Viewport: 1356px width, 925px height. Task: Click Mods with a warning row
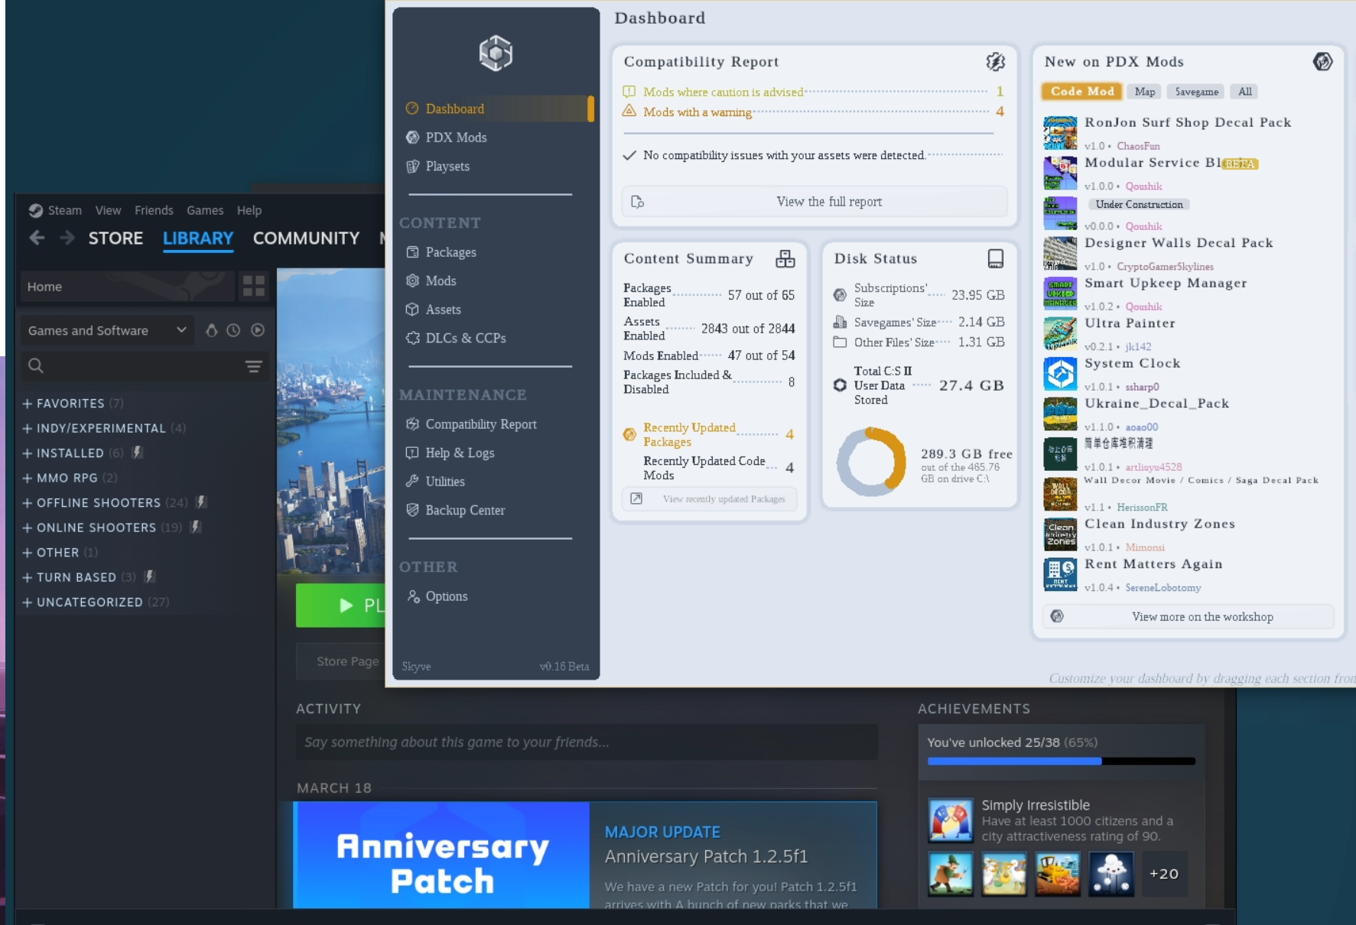tap(813, 112)
